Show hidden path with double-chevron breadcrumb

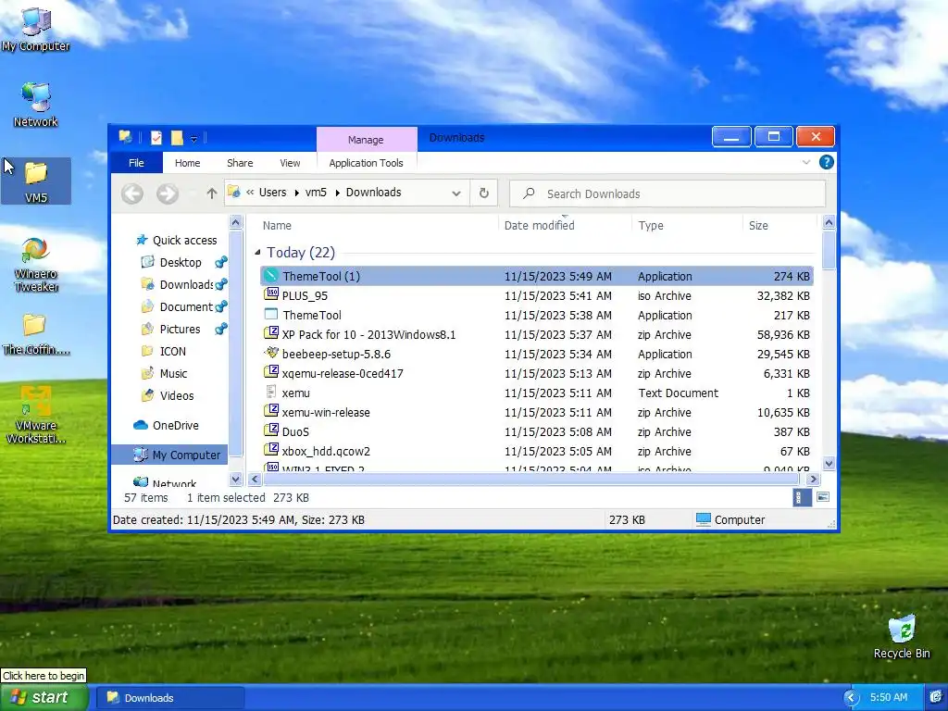[250, 193]
